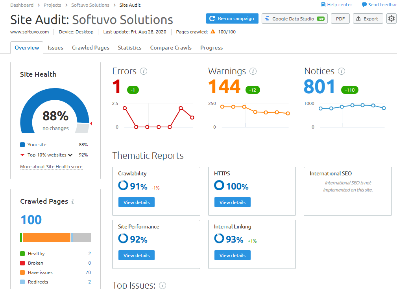Screen dimensions: 397x289
Task: Click the Top Issues info icon
Action: (x=162, y=285)
